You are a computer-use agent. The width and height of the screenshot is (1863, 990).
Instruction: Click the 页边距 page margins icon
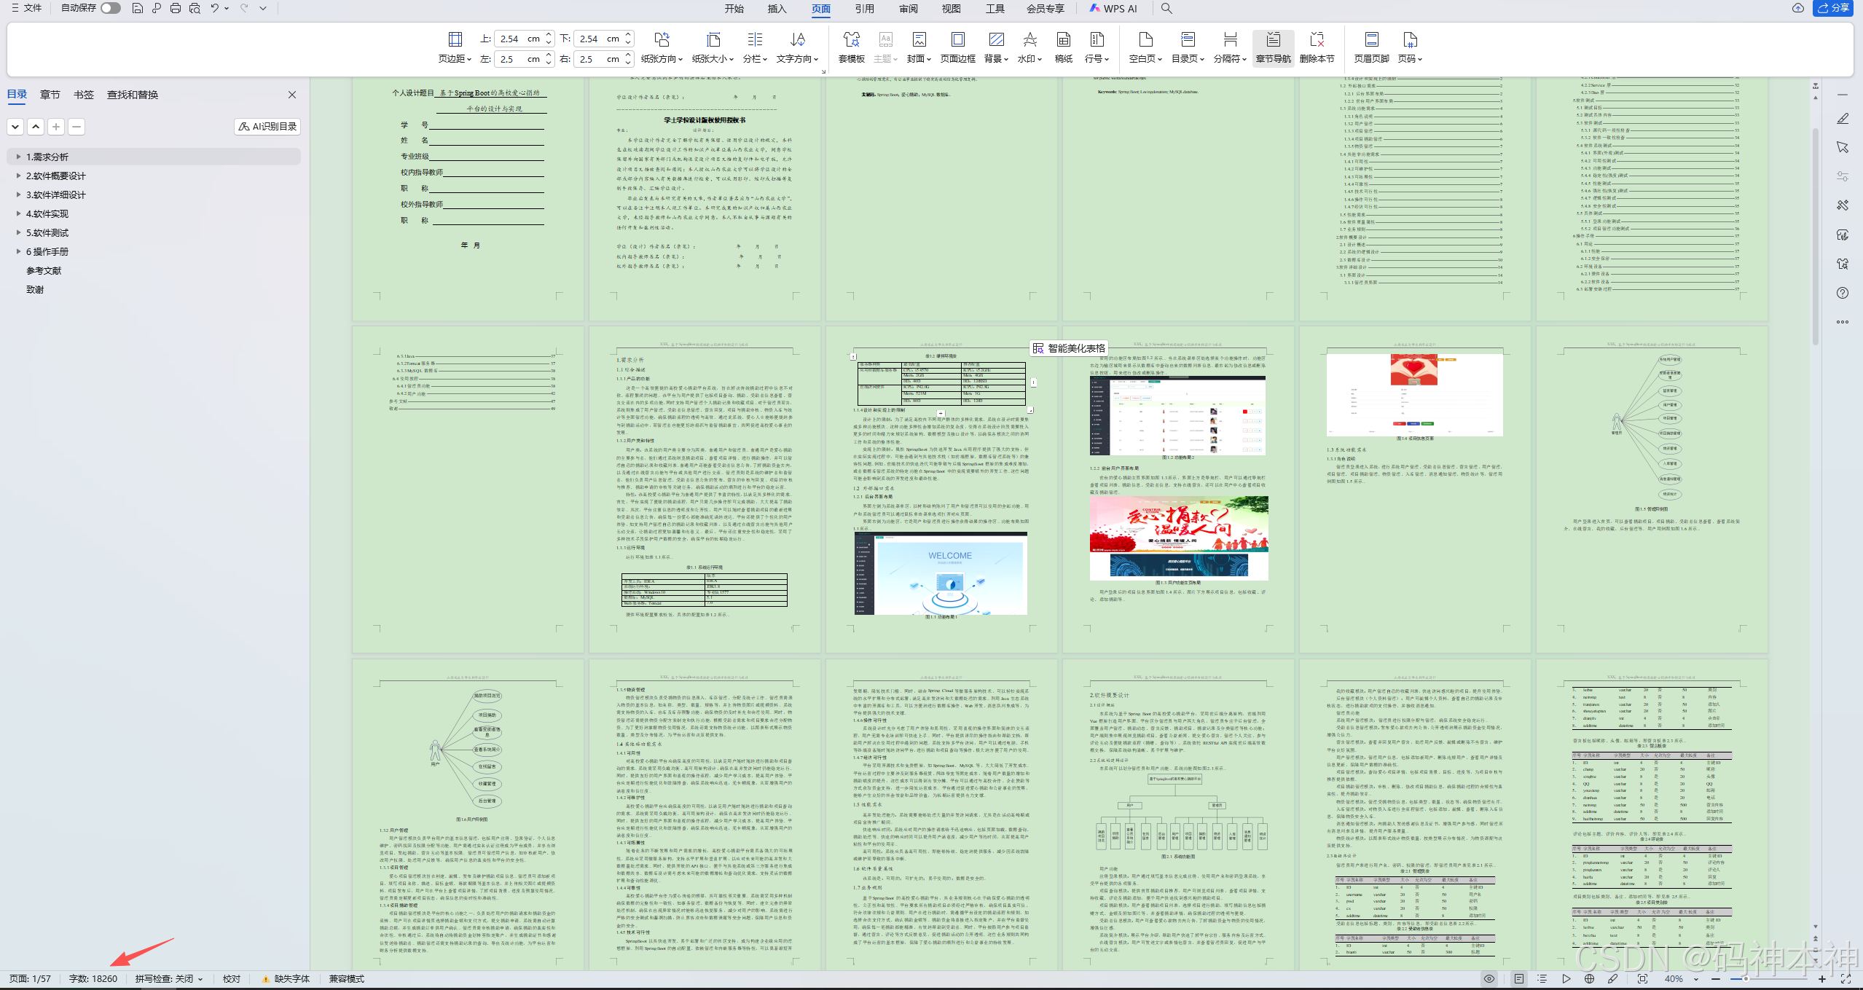pyautogui.click(x=455, y=39)
